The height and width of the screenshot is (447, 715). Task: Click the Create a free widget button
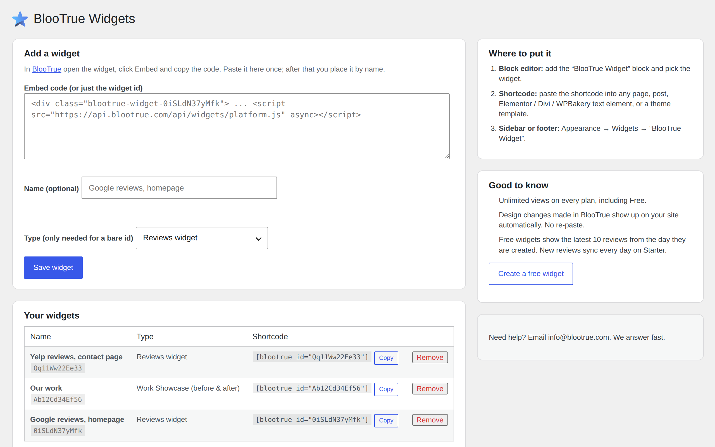531,274
